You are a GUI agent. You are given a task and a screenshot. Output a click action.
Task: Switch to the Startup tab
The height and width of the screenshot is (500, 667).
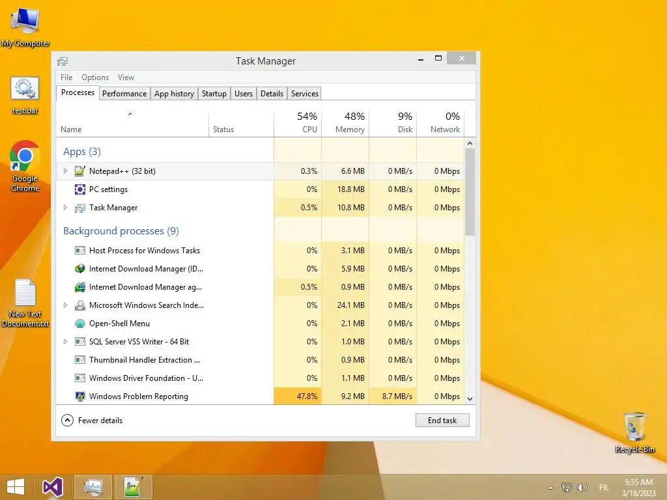214,94
